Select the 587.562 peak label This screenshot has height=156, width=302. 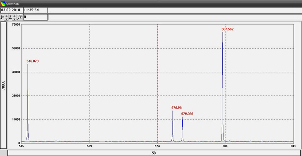click(228, 29)
